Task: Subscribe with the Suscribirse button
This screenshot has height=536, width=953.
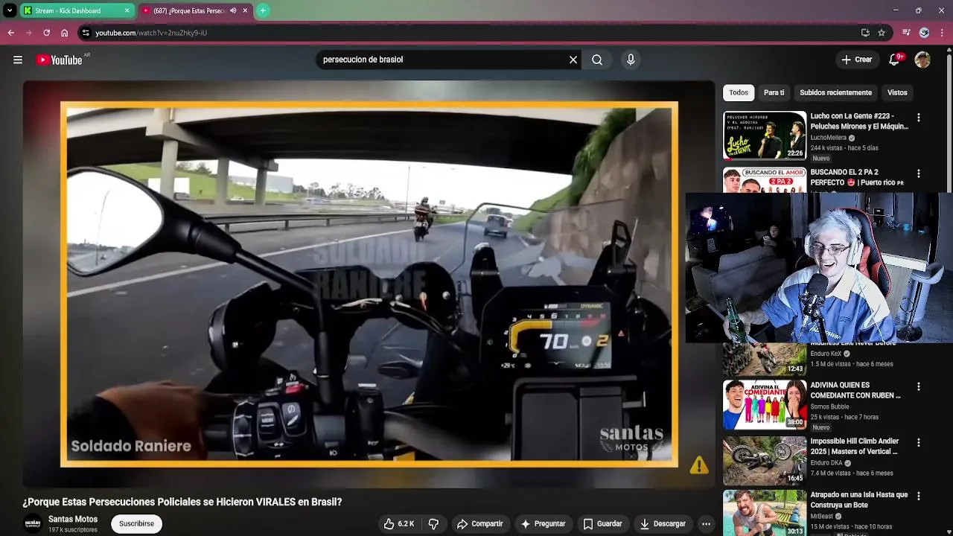Action: pyautogui.click(x=136, y=523)
